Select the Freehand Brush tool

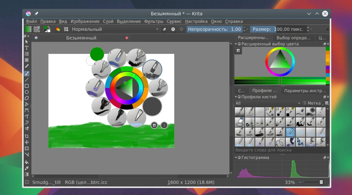(26, 74)
